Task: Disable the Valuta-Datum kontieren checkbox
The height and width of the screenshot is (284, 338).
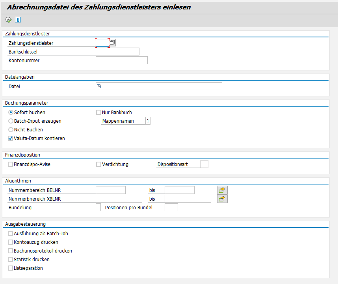Action: 11,138
